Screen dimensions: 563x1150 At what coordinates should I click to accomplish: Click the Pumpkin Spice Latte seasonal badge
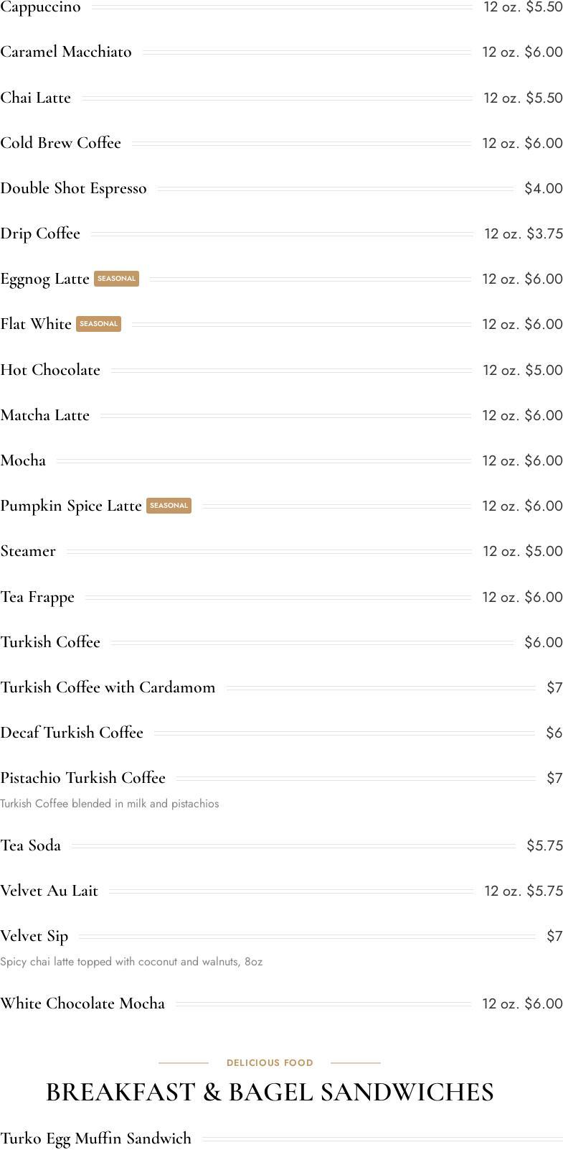click(x=169, y=506)
